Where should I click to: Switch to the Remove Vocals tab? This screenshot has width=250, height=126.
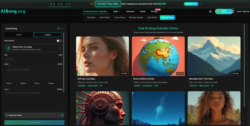136,17
